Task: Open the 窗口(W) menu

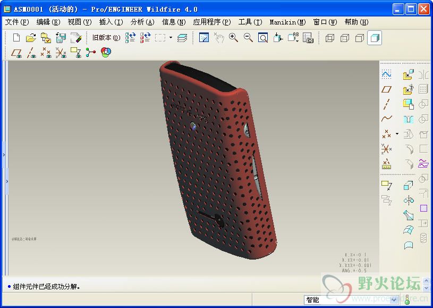Action: 325,22
